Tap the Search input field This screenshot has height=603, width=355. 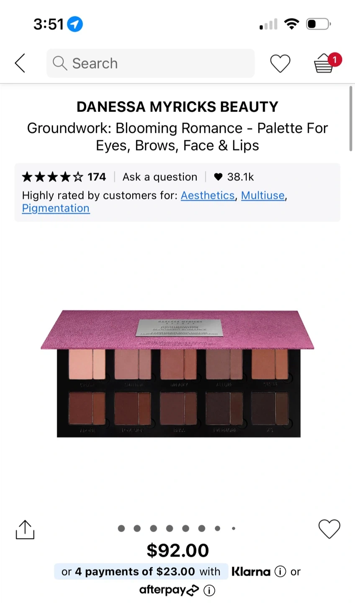click(150, 63)
